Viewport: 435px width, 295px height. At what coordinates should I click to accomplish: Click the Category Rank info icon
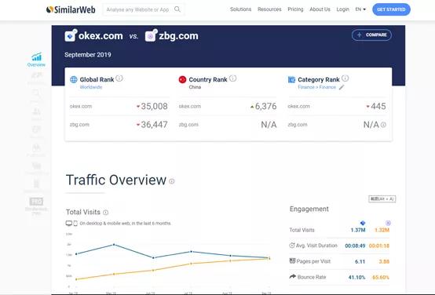(x=345, y=78)
